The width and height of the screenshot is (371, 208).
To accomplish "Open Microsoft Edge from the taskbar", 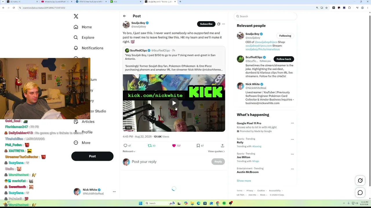I will click(199, 203).
